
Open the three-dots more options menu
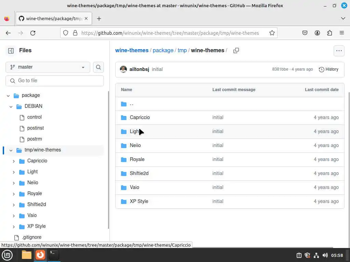pyautogui.click(x=339, y=50)
